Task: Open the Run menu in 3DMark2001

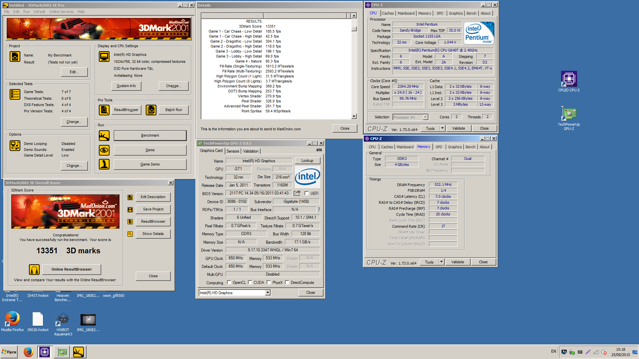Action: [27, 12]
